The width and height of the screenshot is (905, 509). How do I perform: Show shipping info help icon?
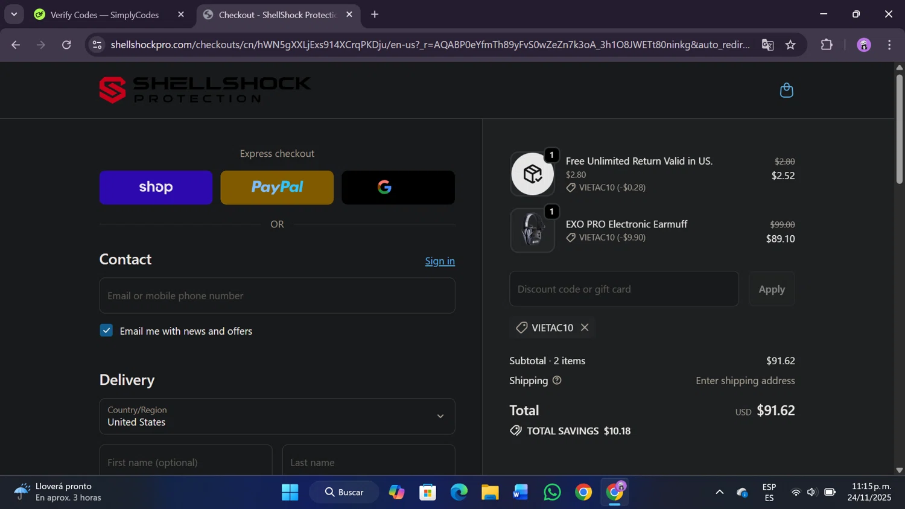point(557,381)
